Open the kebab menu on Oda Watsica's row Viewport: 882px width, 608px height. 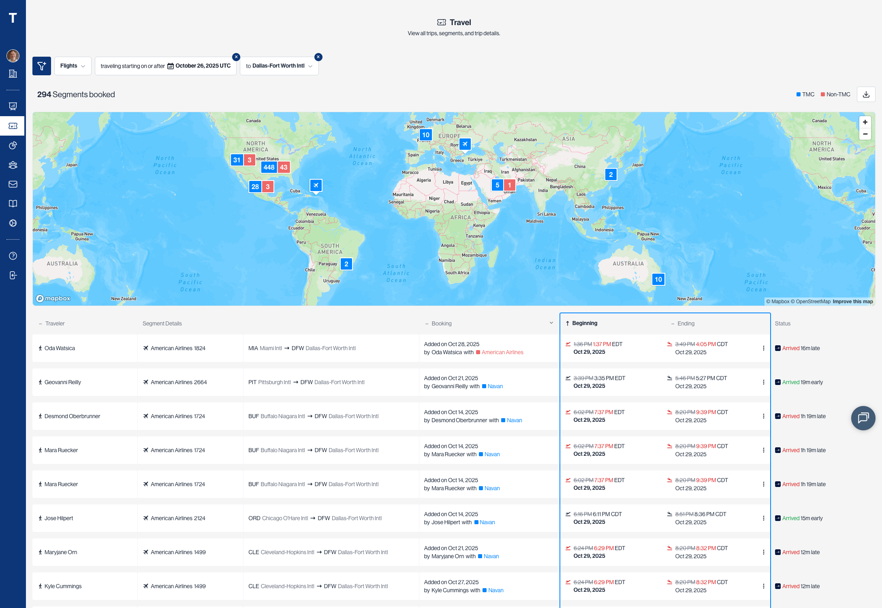click(x=763, y=348)
